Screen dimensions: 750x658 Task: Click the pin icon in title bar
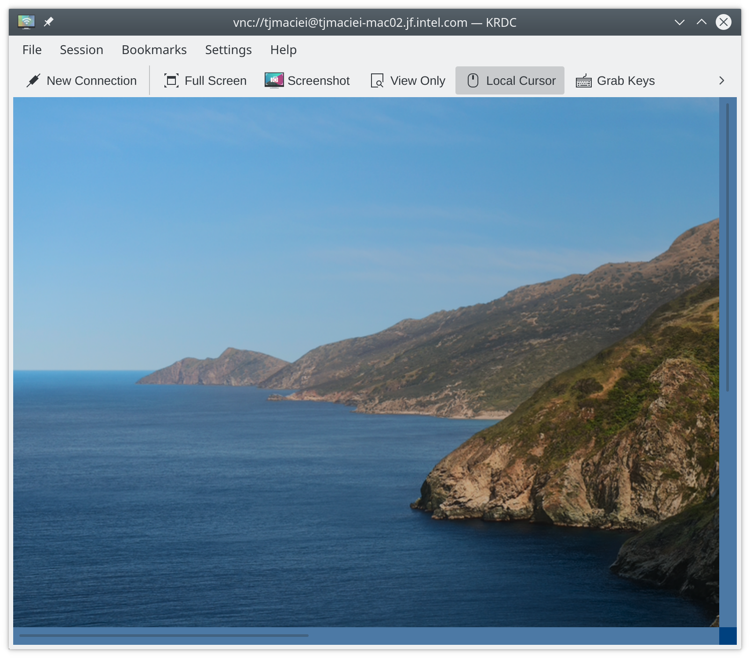click(x=48, y=22)
